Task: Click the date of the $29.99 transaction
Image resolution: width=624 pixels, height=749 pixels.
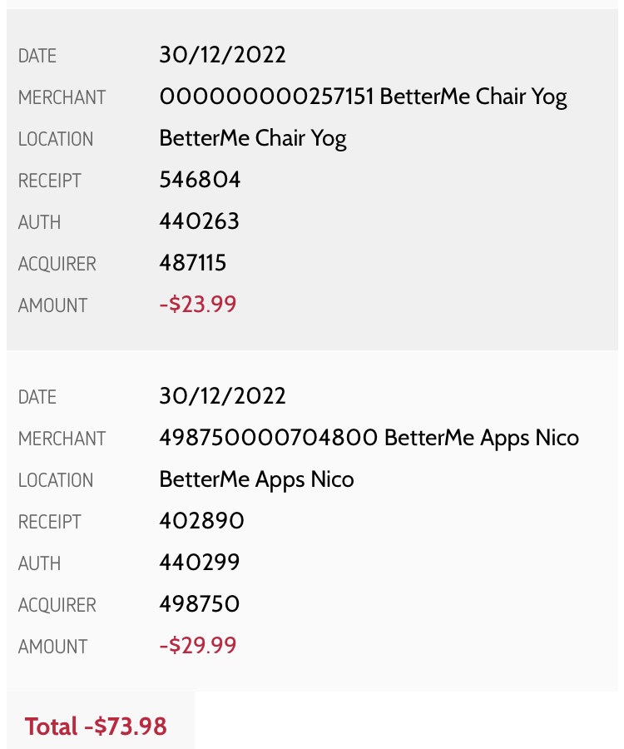Action: [222, 396]
